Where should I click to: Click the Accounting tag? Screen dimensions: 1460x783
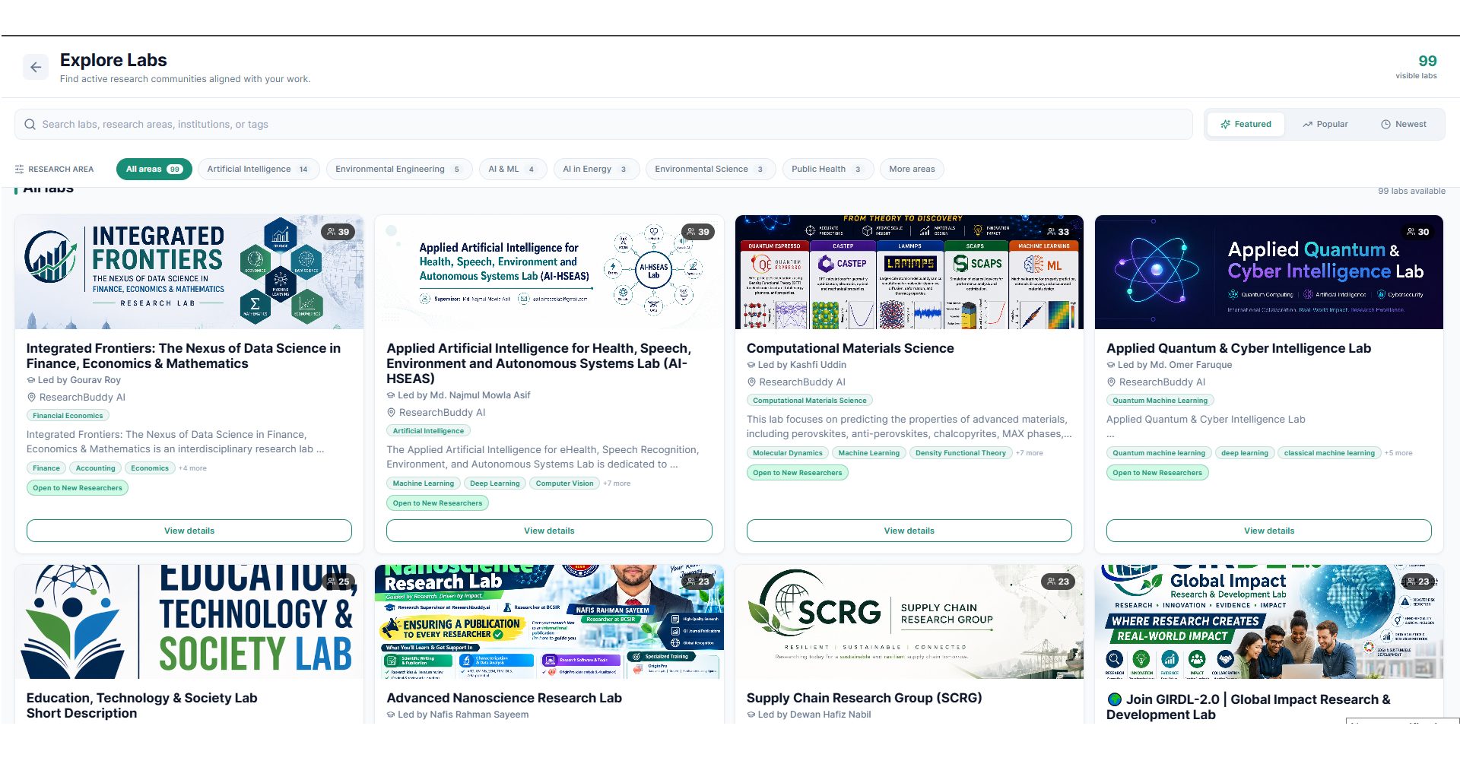point(95,468)
